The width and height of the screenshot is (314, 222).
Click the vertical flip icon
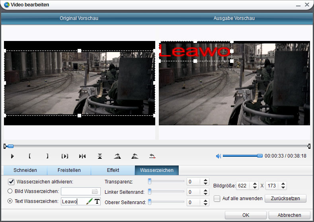coord(100,156)
